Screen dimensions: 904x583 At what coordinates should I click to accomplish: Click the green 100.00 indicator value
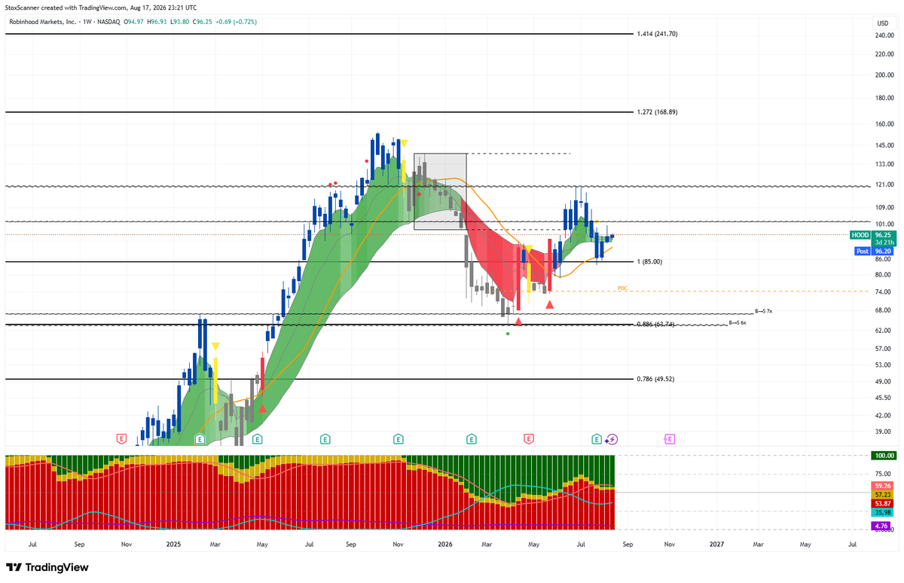coord(883,456)
